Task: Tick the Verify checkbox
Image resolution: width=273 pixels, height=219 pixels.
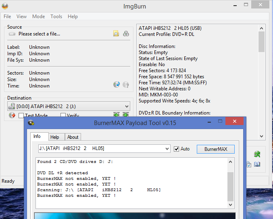Action: click(63, 115)
